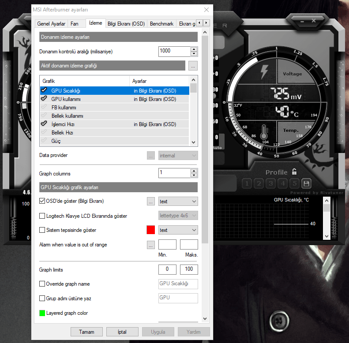The image size is (349, 343).
Task: Select profile slot 4 in Afterburner
Action: (283, 183)
